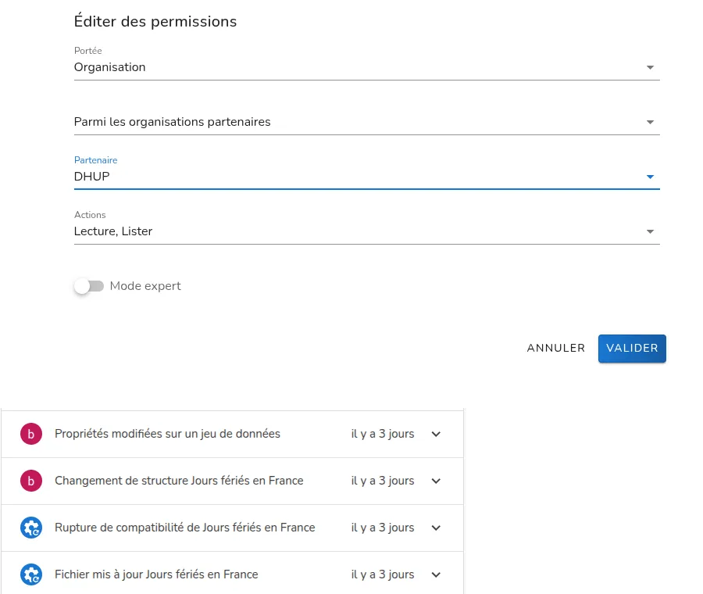
Task: Click il y a 3 jours on Fichier row
Action: point(383,574)
